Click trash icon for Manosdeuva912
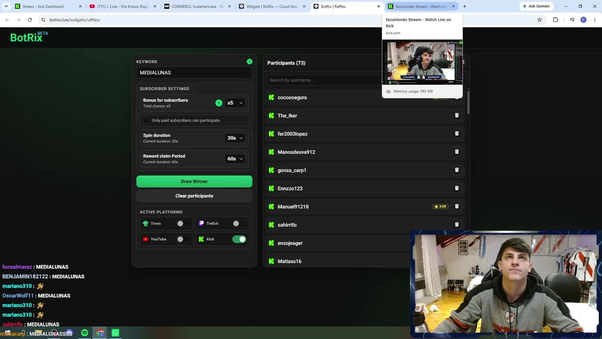Viewport: 602px width, 339px height. pos(456,152)
